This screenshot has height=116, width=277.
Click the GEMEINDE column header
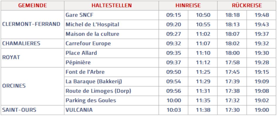coord(33,6)
